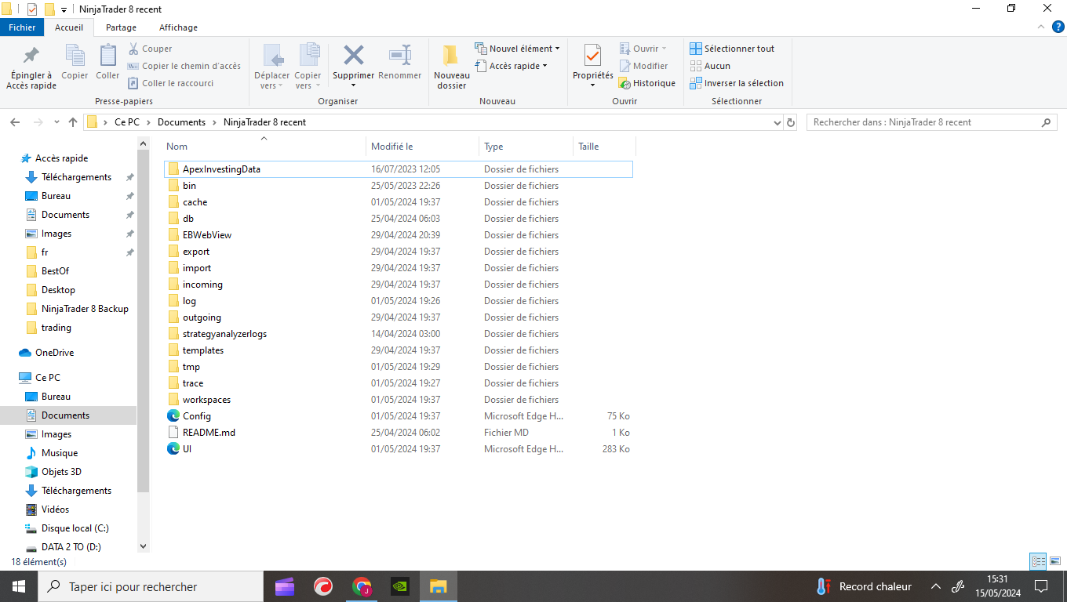Switch to the Affichage tab
Viewport: 1067px width, 602px height.
pyautogui.click(x=178, y=27)
